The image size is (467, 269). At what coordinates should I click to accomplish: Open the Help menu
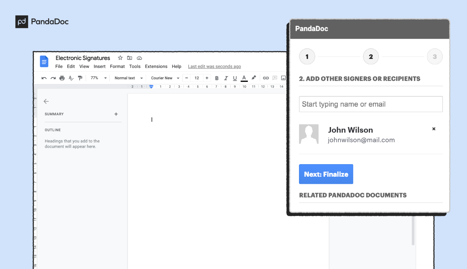pyautogui.click(x=176, y=66)
